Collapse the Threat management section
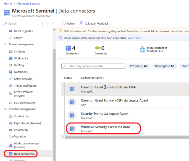The image size is (189, 161). tap(6, 44)
